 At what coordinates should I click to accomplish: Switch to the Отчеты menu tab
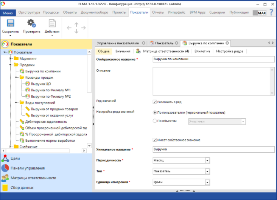pyautogui.click(x=157, y=12)
